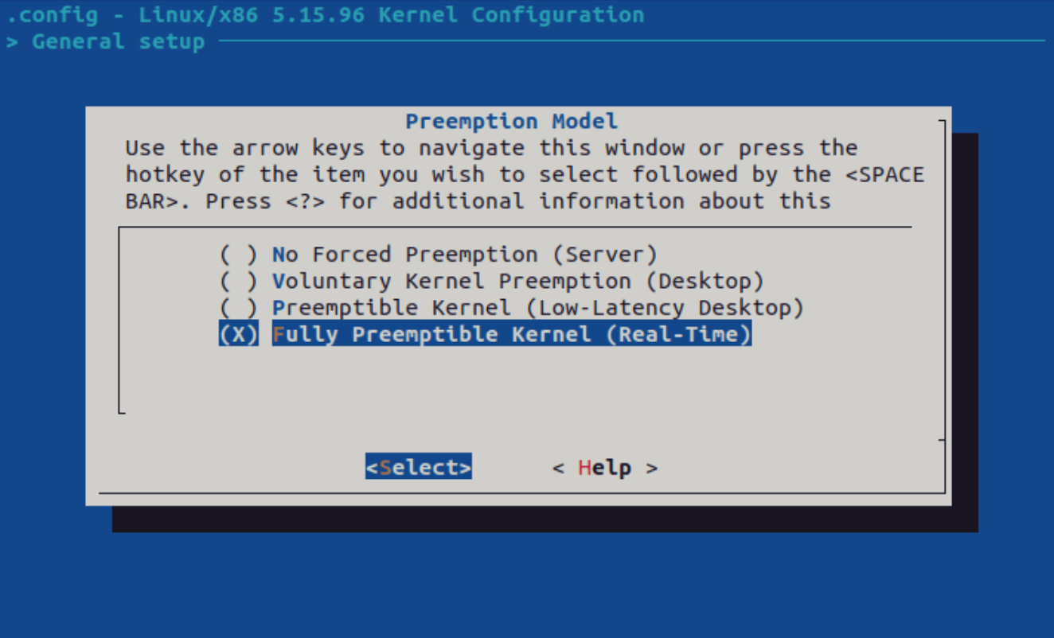Click the highlighted S hotkey in Select
This screenshot has width=1054, height=638.
click(x=384, y=466)
